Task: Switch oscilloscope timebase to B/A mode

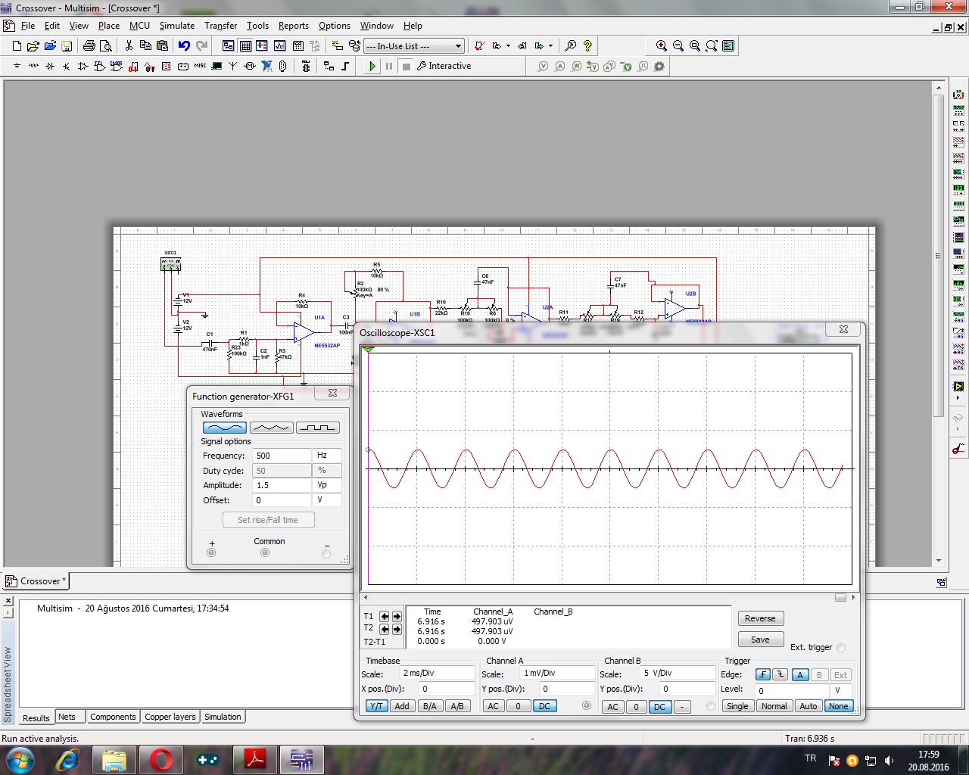Action: [x=430, y=706]
